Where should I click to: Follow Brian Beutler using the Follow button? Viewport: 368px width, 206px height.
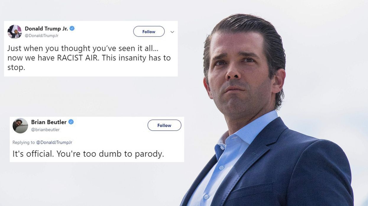(x=164, y=125)
